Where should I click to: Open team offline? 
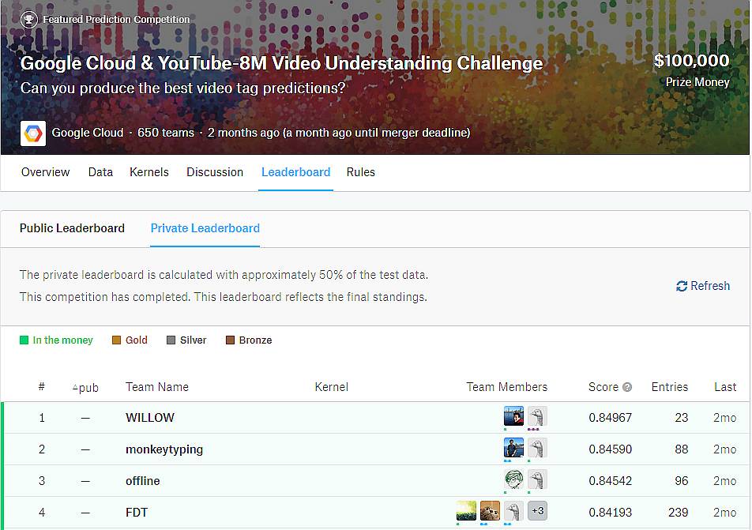[142, 481]
